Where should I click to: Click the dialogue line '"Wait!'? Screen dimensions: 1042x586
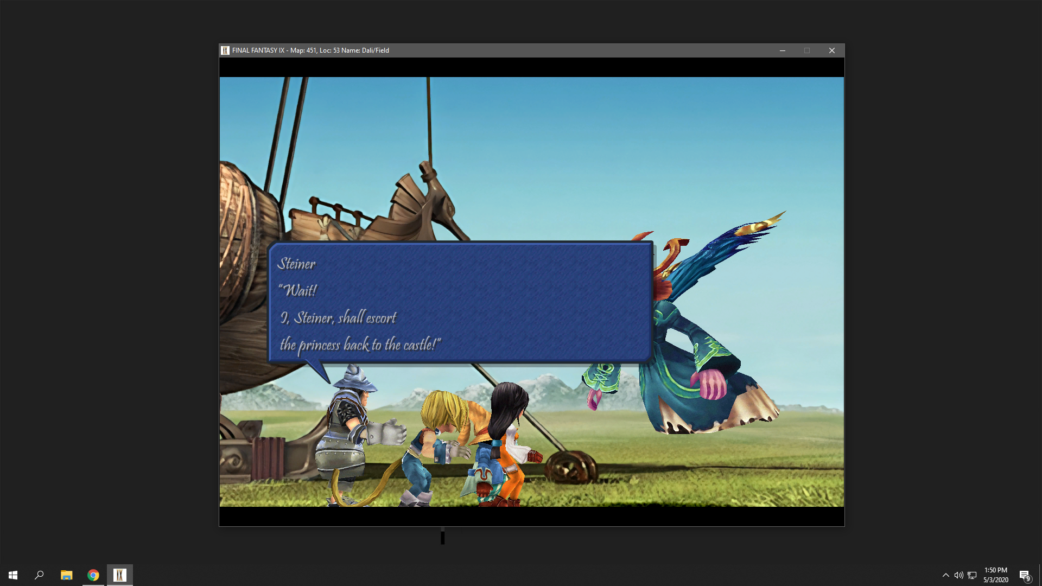[297, 291]
